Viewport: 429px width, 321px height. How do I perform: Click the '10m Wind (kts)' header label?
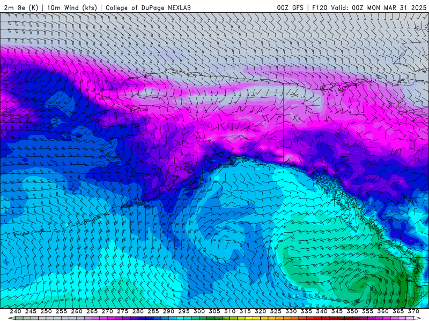tap(72, 7)
